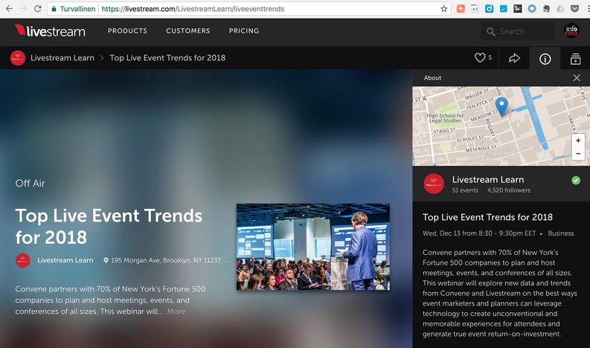
Task: Click Livestream Learn name under event title
Action: (65, 260)
